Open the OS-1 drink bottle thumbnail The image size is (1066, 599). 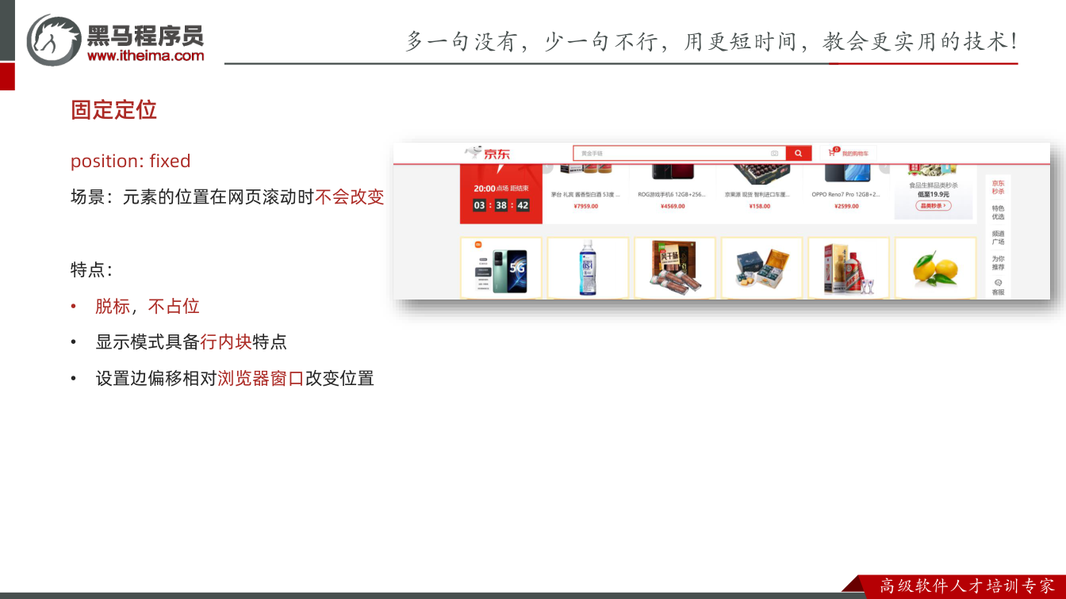pyautogui.click(x=588, y=268)
